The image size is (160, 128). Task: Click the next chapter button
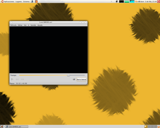pyautogui.click(x=22, y=79)
